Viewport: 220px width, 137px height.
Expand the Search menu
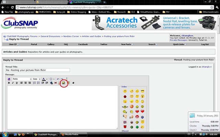pyautogui.click(x=153, y=44)
